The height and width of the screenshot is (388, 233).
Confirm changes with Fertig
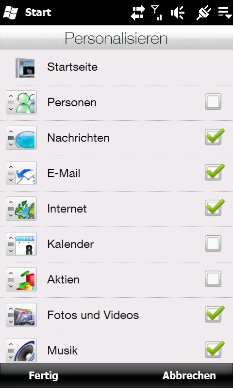(x=43, y=375)
